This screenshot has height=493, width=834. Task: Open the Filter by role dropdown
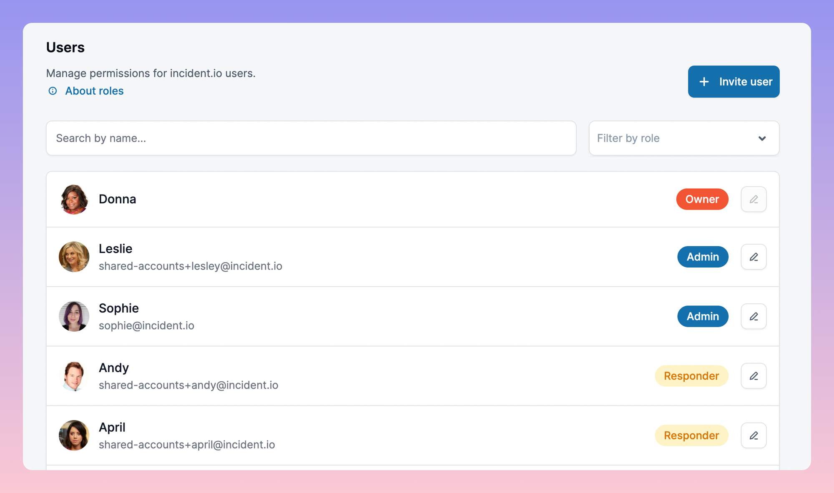pos(684,138)
